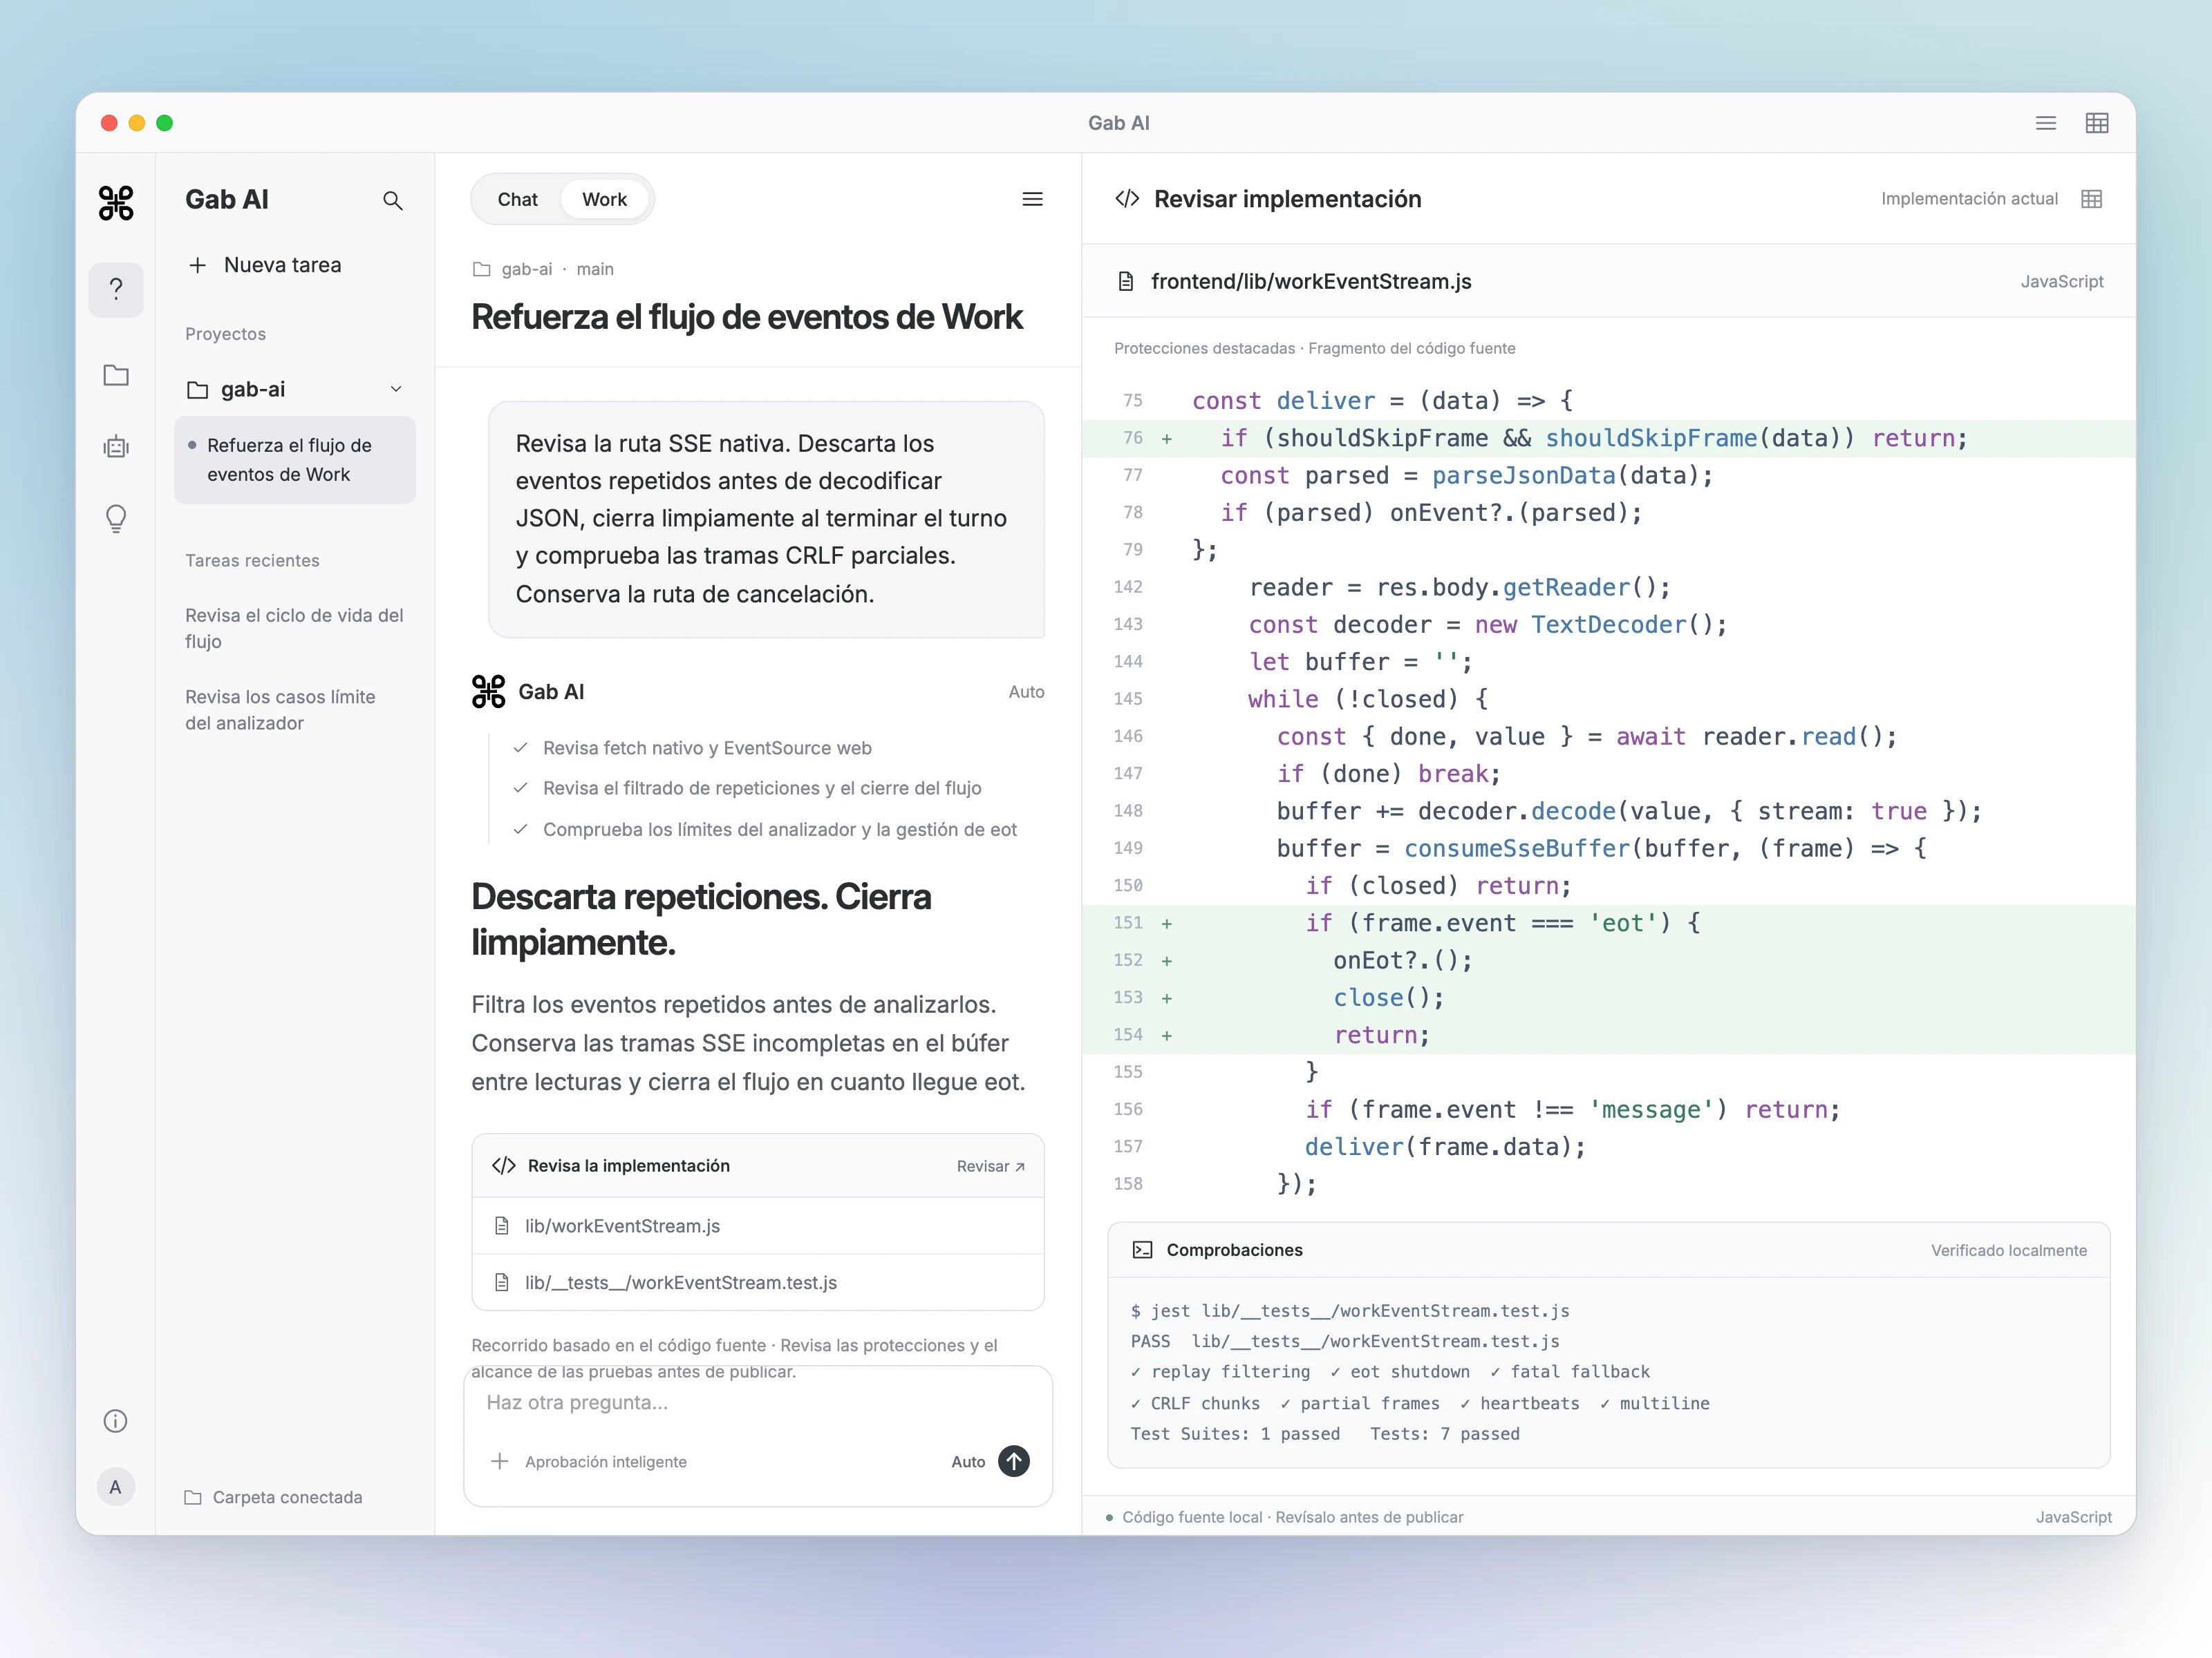Screen dimensions: 2212x1658
Task: Open recent task Revisa los casos límite del analizador
Action: click(x=282, y=709)
